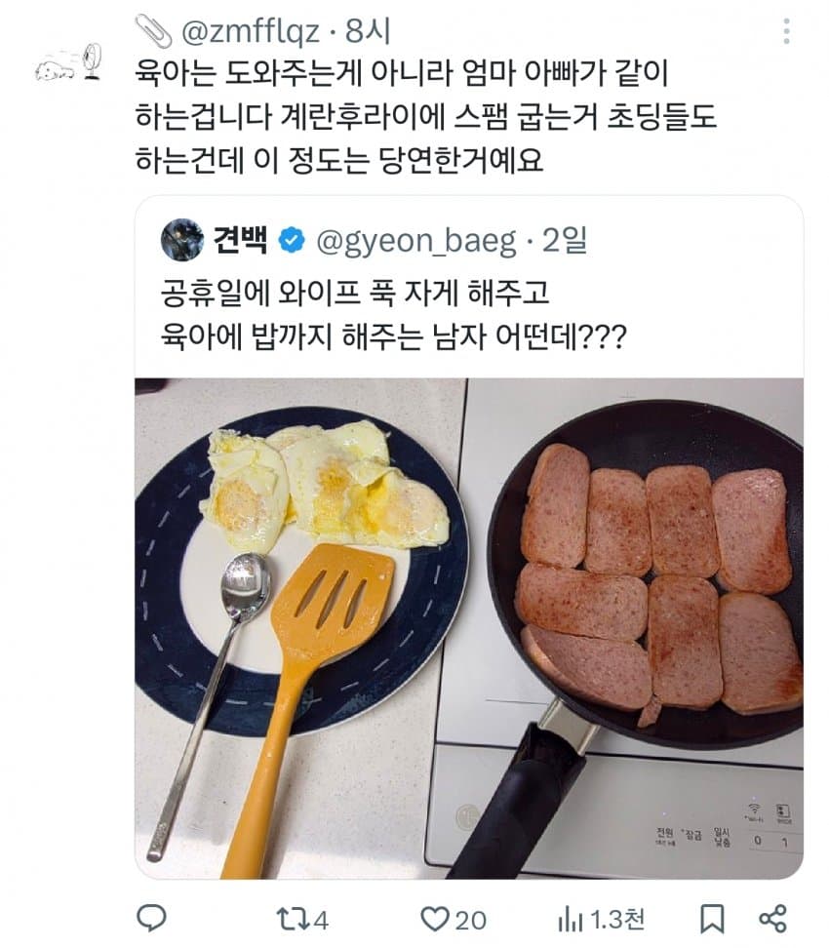Image resolution: width=829 pixels, height=948 pixels.
Task: Click the paperclip icon beside @zmfflqz
Action: click(153, 30)
